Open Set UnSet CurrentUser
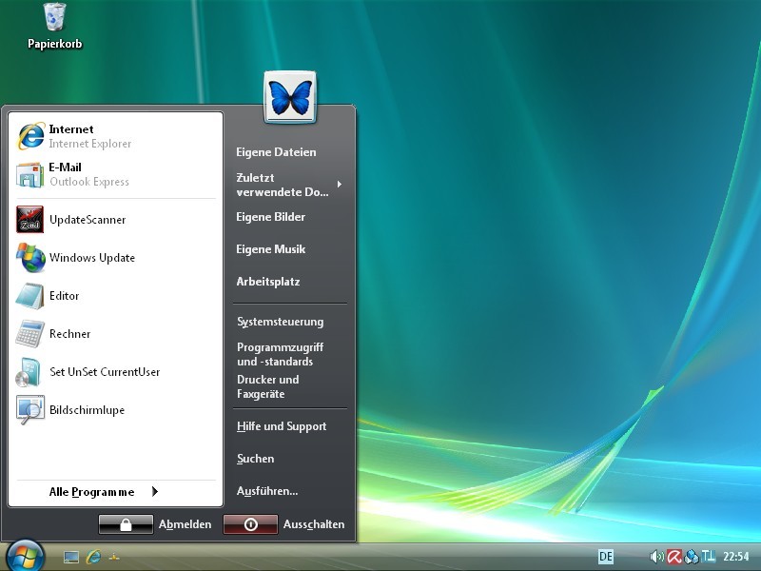This screenshot has height=571, width=761. 103,372
